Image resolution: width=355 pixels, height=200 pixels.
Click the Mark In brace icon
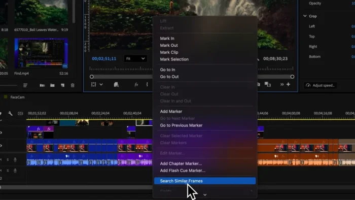coord(147,84)
